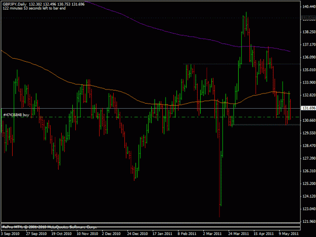Click the 129.550 price scale label
The image size is (316, 237).
coord(309,133)
